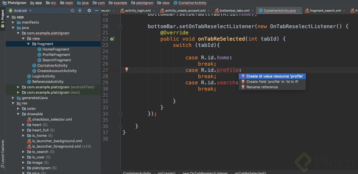Expand com.example.platzigram (androidTest) package
The width and height of the screenshot is (358, 174).
[x=18, y=87]
